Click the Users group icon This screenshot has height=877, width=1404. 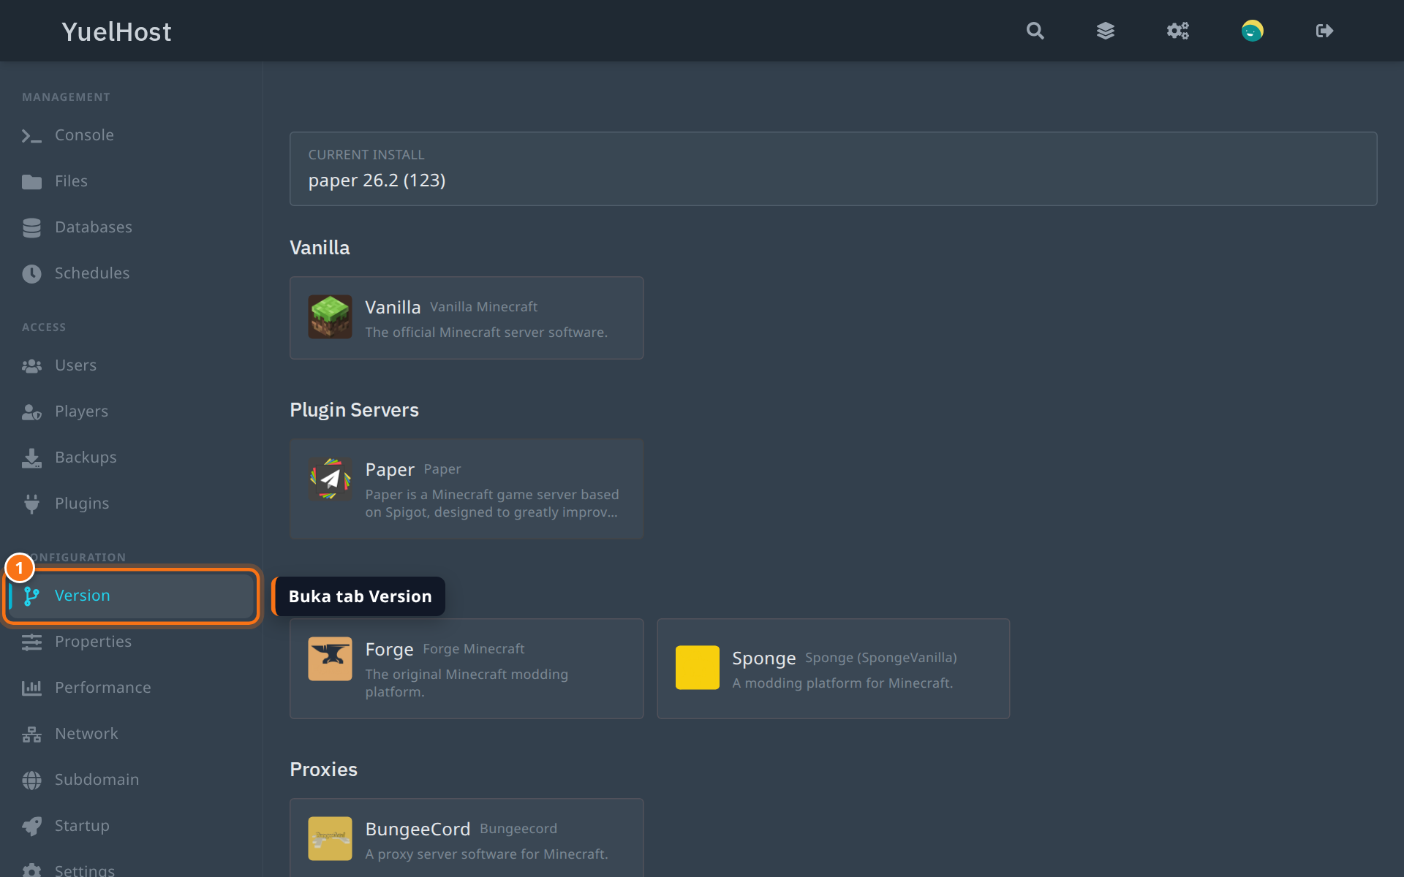(31, 365)
